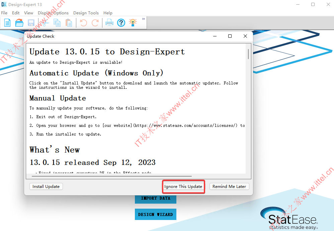Click the DX application icon in title bar
Screen dimensions: 334x231
point(4,4)
